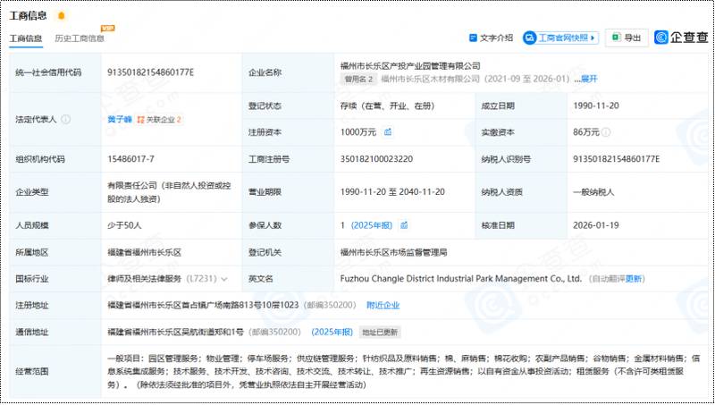Select the 律师及相关法律服务 industry text
The image size is (715, 405).
tap(145, 279)
